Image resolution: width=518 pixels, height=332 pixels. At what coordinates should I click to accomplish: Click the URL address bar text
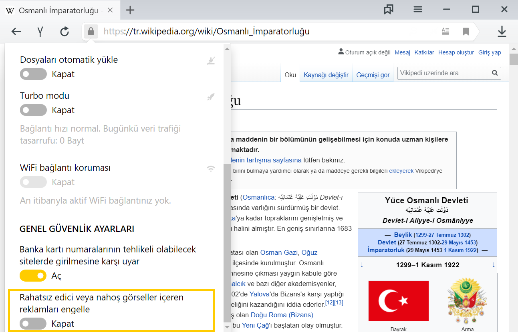(207, 31)
